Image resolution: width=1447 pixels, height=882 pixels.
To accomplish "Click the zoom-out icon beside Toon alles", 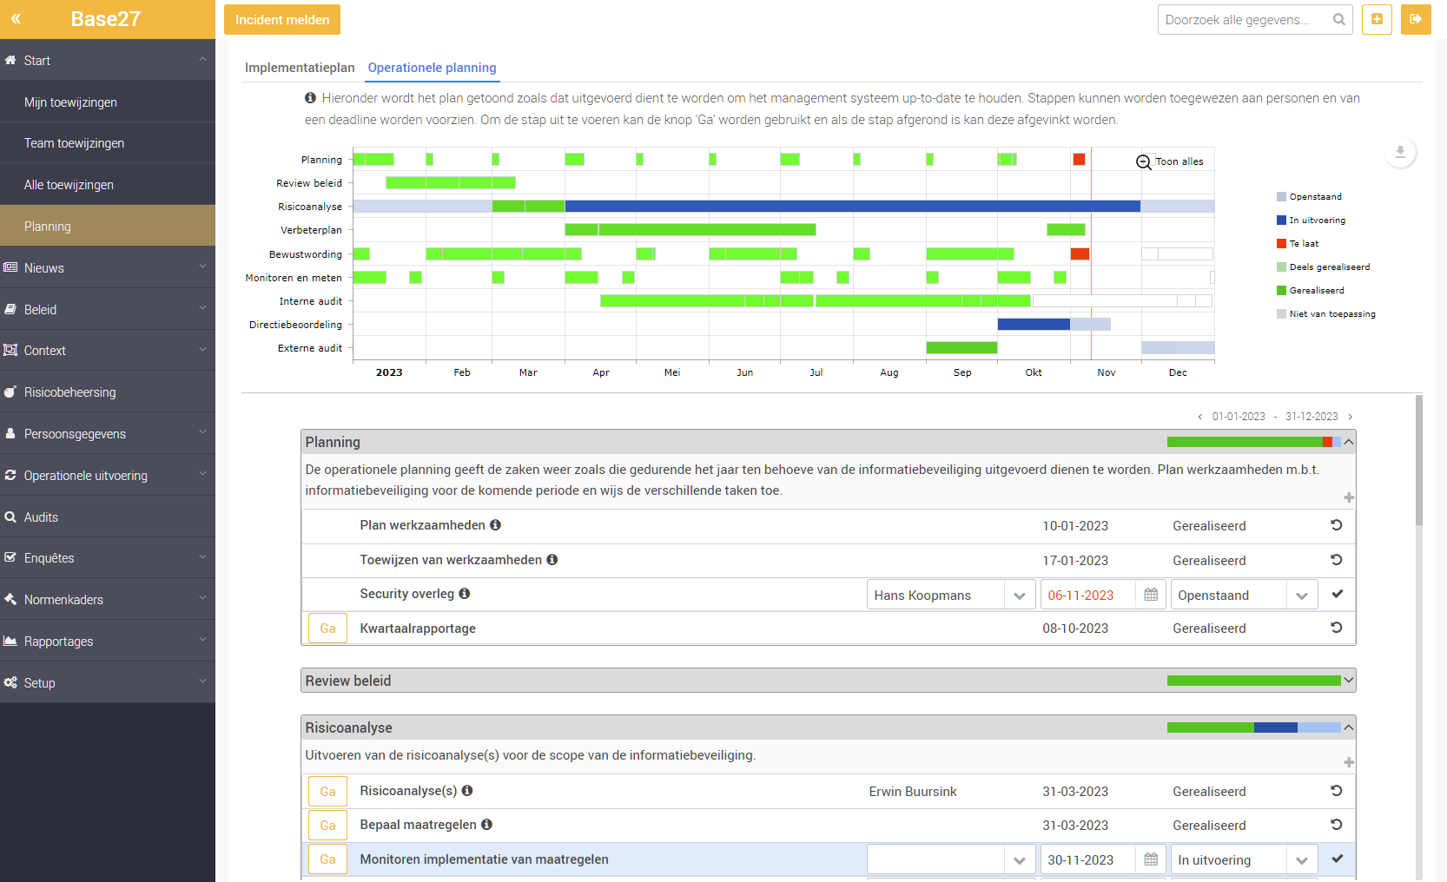I will pyautogui.click(x=1144, y=161).
